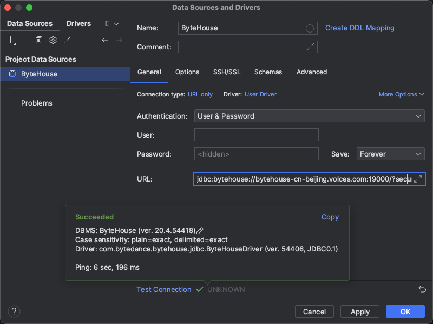Open driver settings via gear icon
The width and height of the screenshot is (433, 324).
pyautogui.click(x=53, y=40)
